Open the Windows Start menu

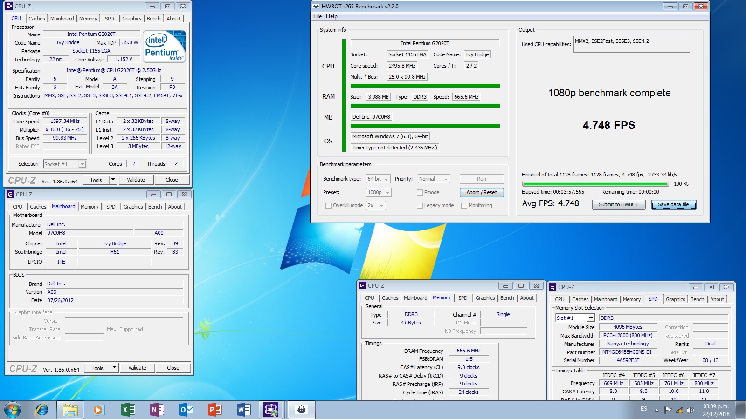tap(13, 410)
